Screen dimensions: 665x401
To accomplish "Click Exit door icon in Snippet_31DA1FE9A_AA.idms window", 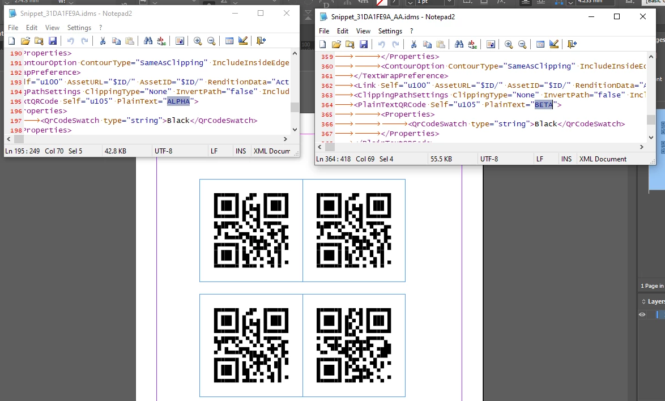I will tap(572, 44).
